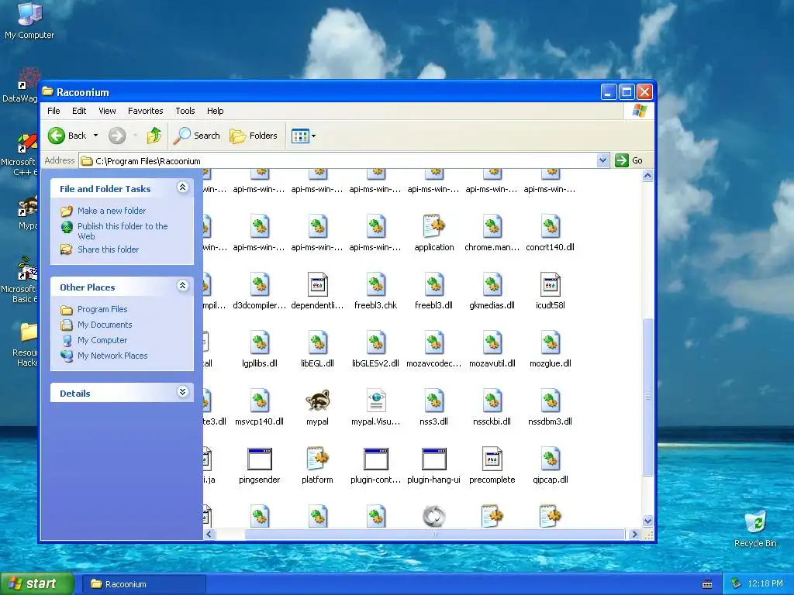Screen dimensions: 794x595
Task: Click the Back toolbar button
Action: click(x=67, y=136)
